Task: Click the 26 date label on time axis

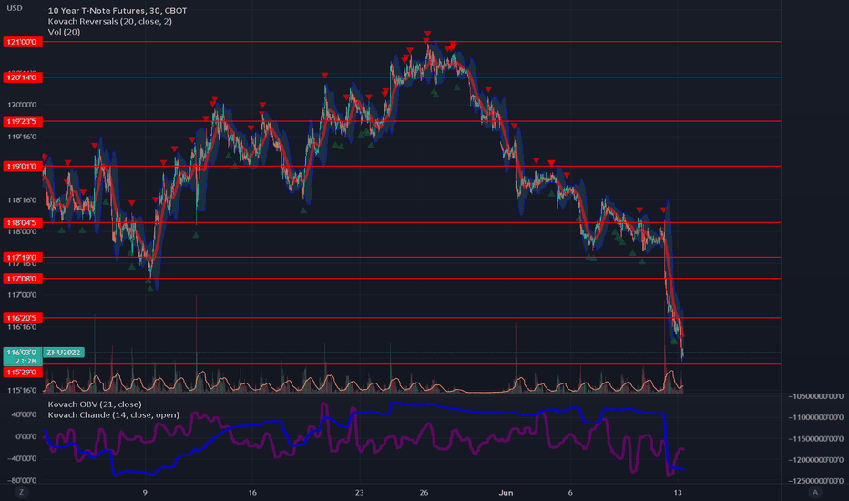Action: point(424,492)
